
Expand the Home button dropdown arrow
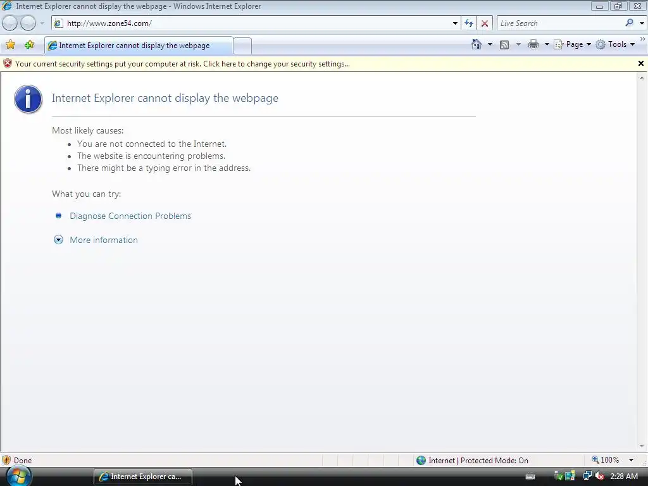(490, 44)
